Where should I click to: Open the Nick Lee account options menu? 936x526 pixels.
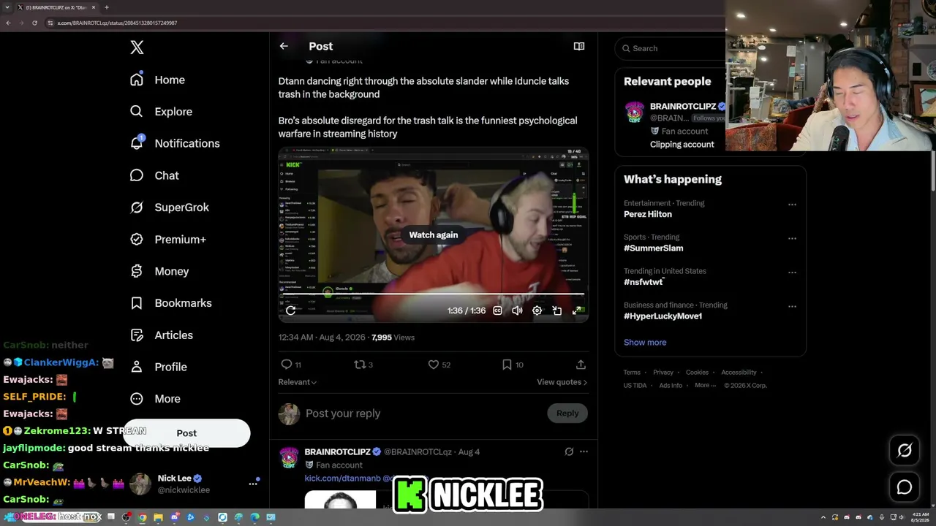coord(253,484)
